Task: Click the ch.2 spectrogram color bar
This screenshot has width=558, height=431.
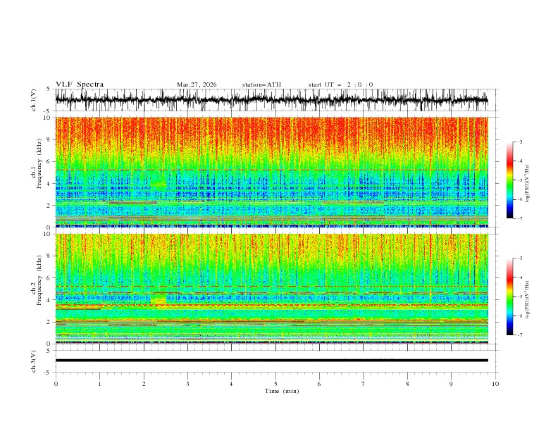Action: pos(509,296)
